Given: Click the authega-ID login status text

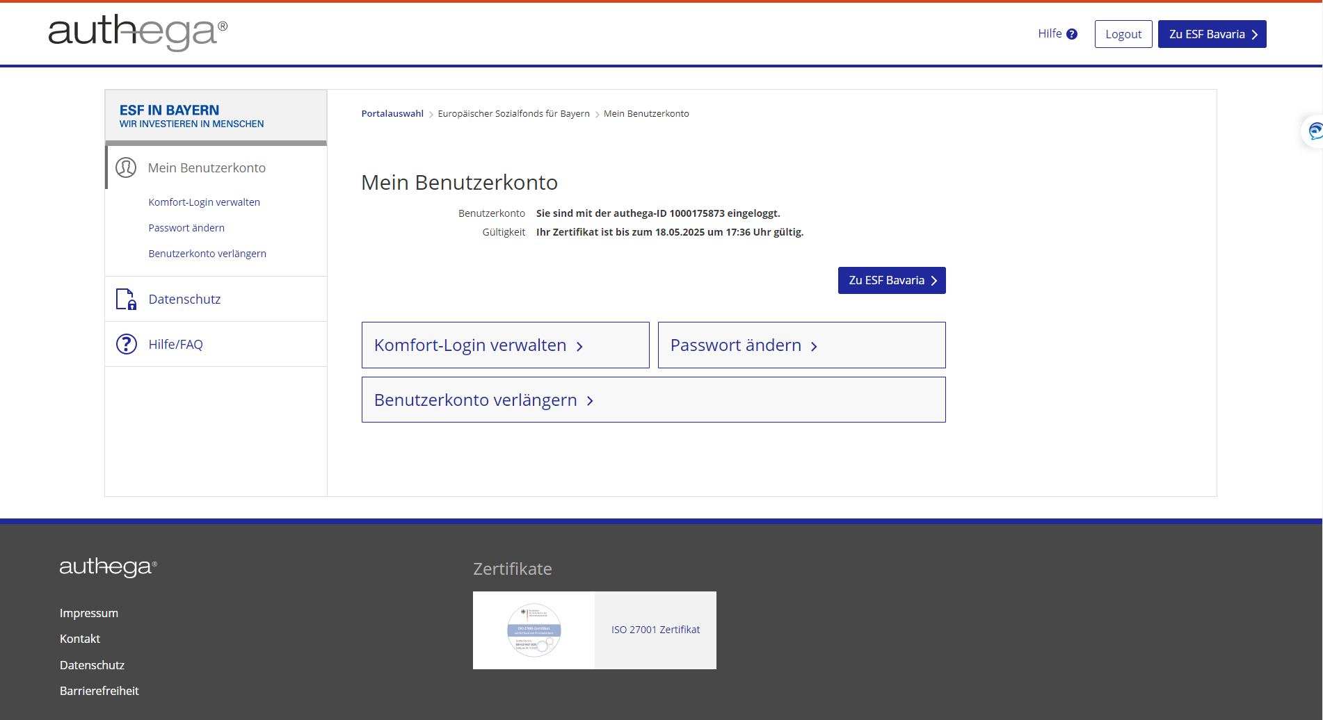Looking at the screenshot, I should 658,213.
